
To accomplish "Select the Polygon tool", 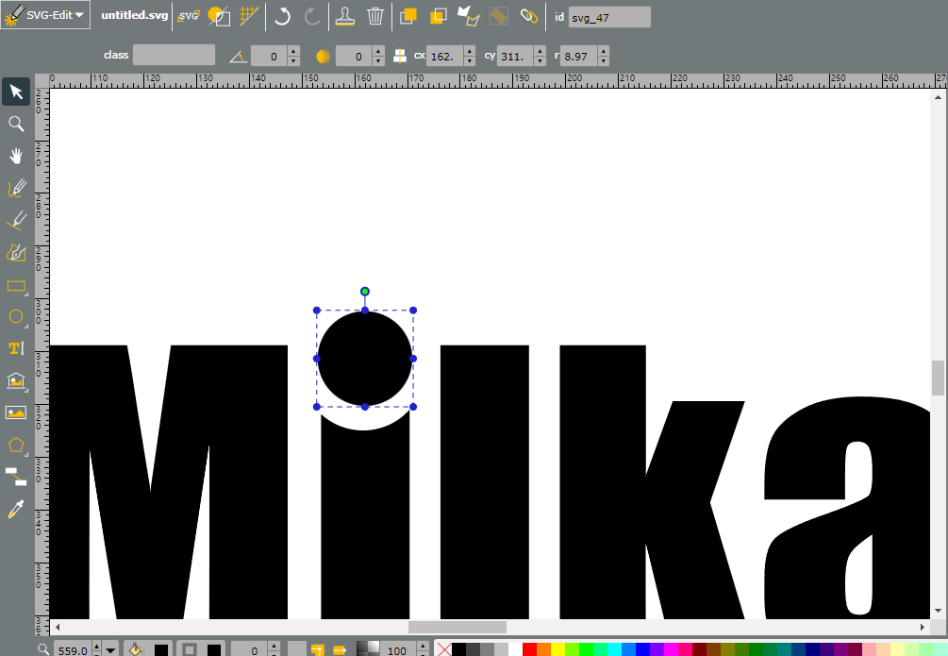I will coord(16,446).
